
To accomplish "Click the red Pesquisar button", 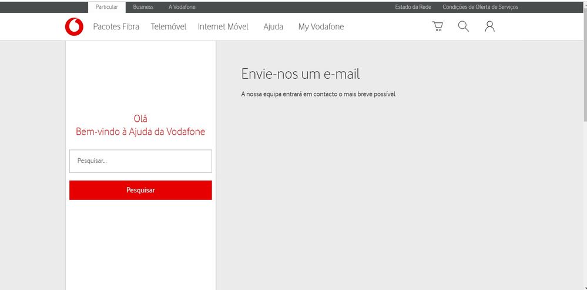I will point(140,190).
